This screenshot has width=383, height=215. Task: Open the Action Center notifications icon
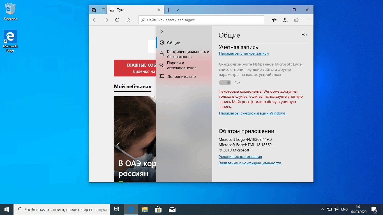click(x=374, y=209)
